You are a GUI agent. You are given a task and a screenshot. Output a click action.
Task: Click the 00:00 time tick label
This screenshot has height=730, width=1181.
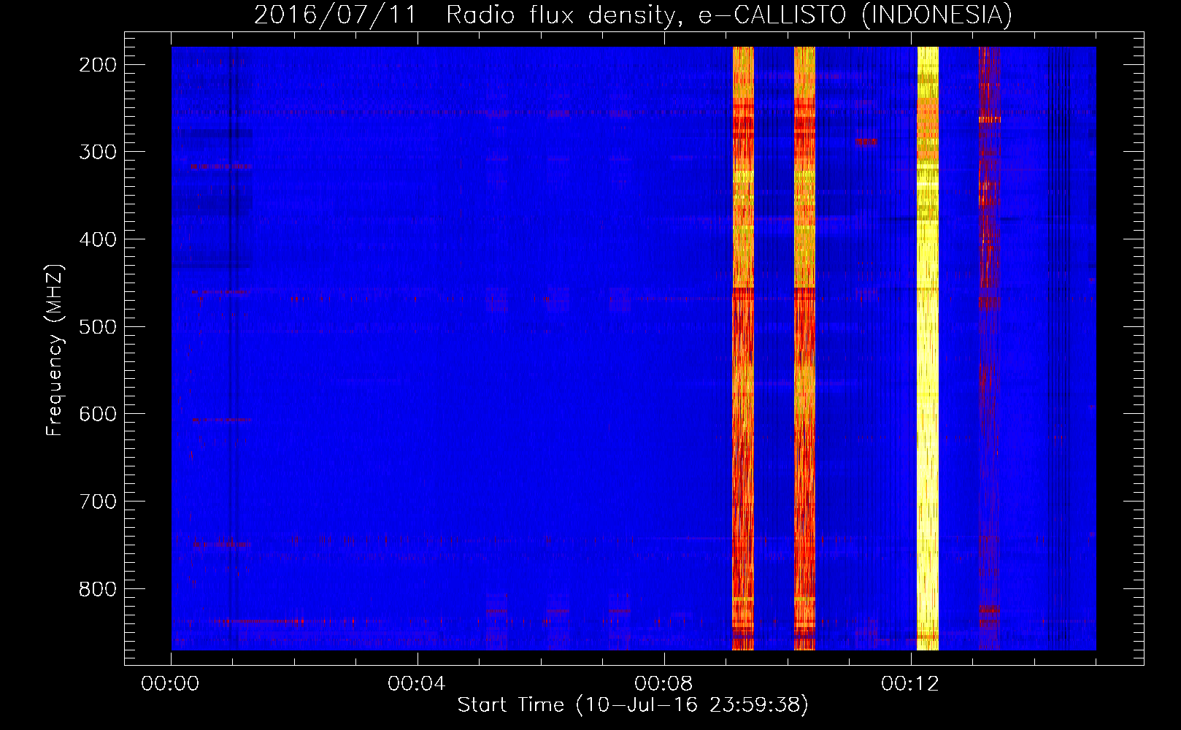[x=170, y=683]
